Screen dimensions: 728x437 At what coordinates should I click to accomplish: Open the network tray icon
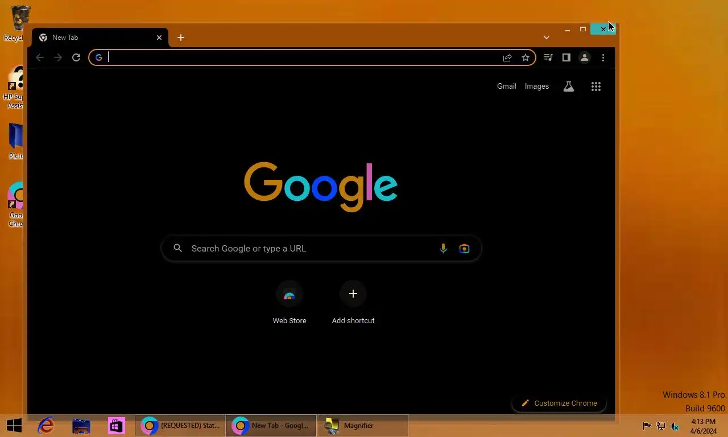661,426
